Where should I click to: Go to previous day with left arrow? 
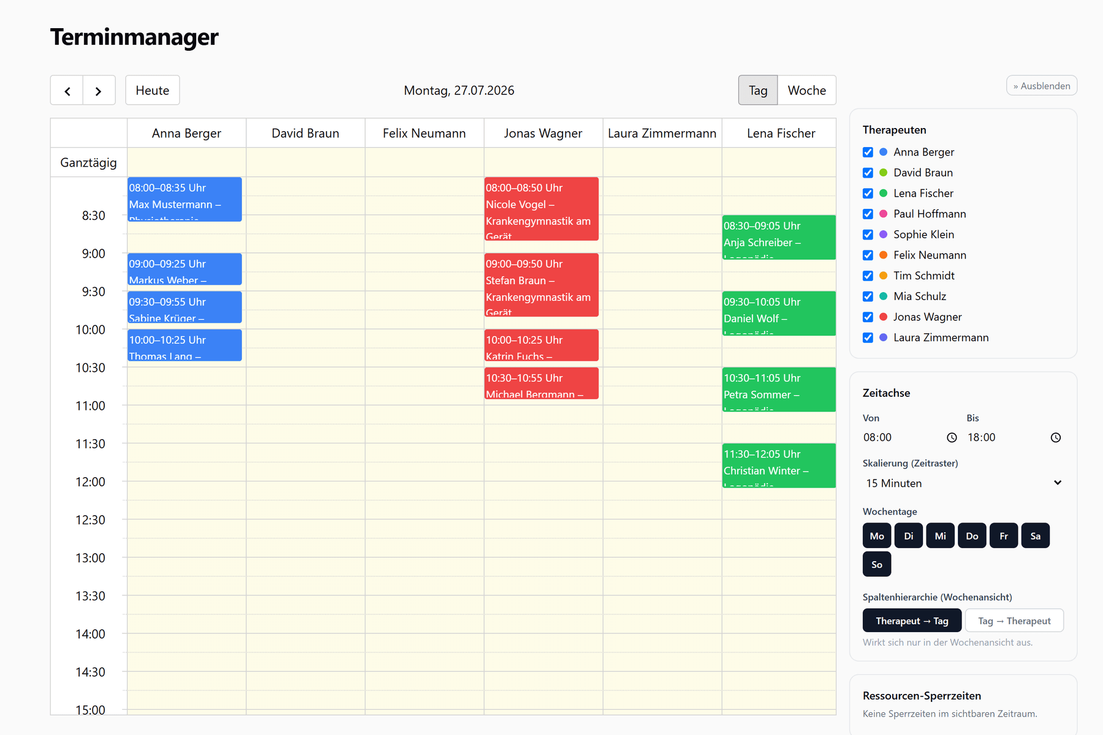(x=67, y=91)
